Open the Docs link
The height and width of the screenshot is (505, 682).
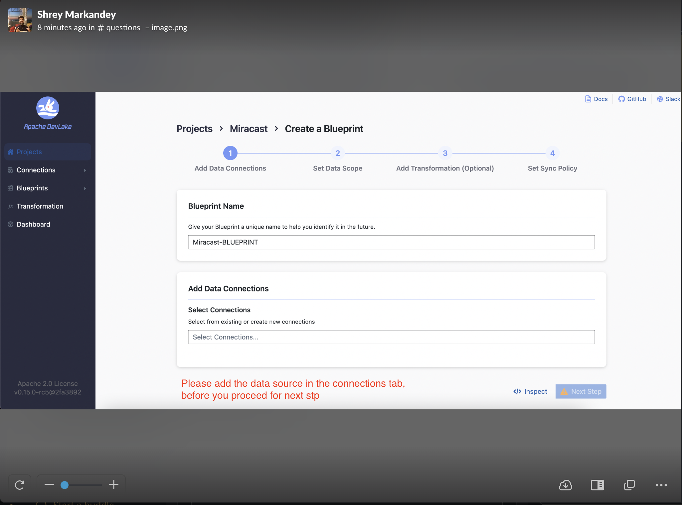596,99
